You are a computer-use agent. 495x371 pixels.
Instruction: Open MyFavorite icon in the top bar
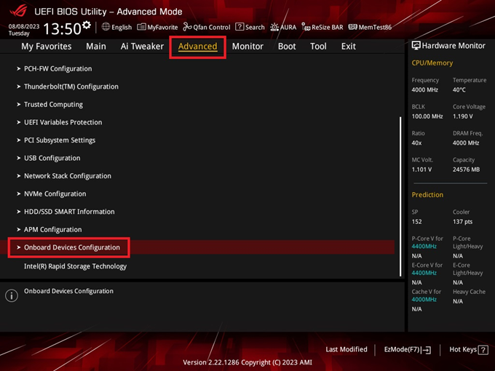pos(141,27)
